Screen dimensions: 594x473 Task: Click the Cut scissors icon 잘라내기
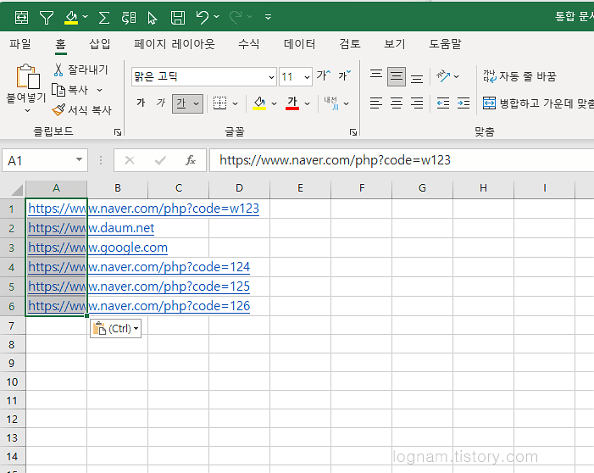[80, 70]
